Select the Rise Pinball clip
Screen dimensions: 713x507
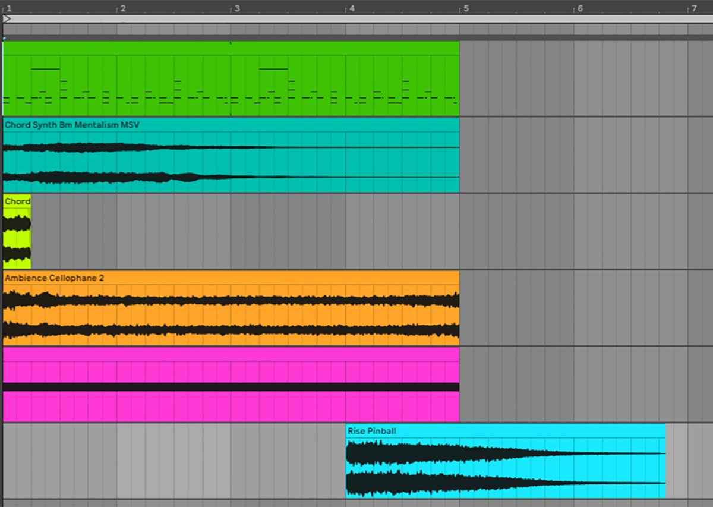coord(506,461)
